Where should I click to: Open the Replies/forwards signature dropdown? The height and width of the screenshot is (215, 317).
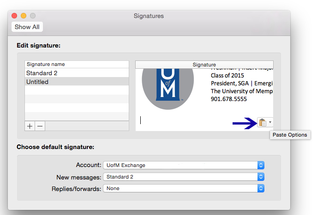tap(183, 188)
